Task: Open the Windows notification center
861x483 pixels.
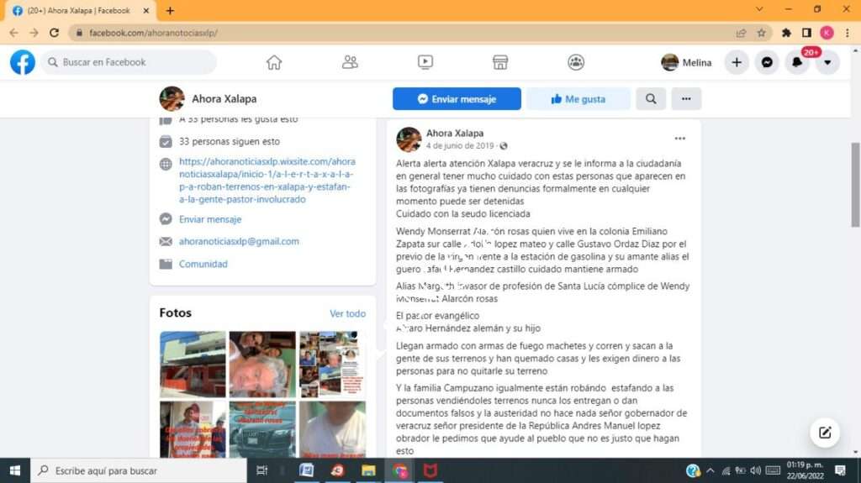Action: [x=840, y=470]
